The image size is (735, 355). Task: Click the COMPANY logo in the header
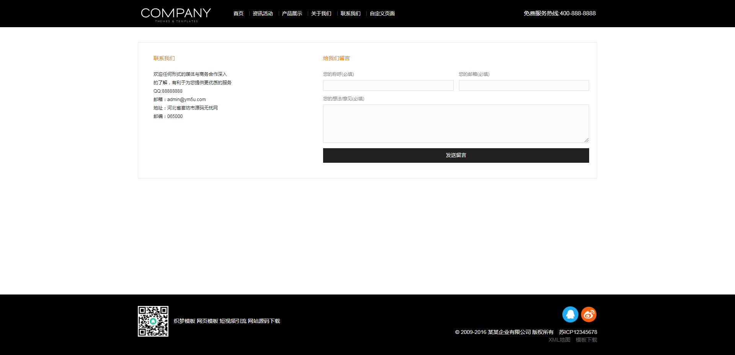(x=176, y=14)
